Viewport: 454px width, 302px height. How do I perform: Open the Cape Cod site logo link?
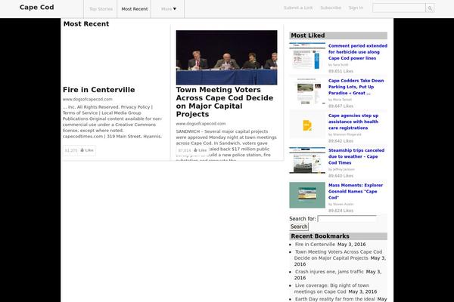click(37, 8)
